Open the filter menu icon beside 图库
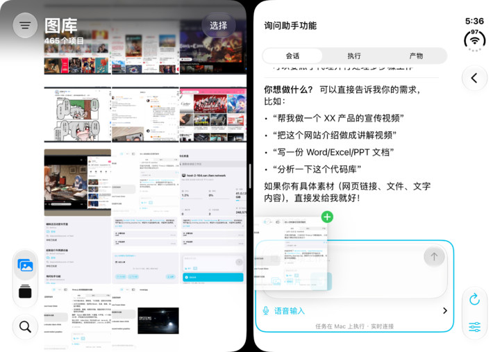Screen dimensions: 500x352 coord(25,25)
